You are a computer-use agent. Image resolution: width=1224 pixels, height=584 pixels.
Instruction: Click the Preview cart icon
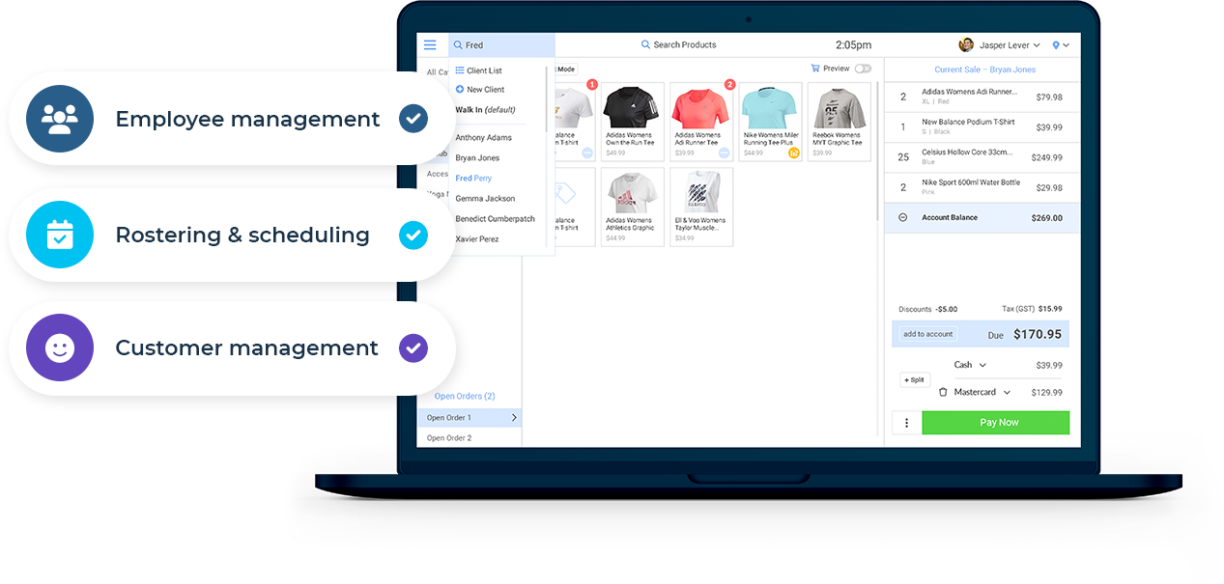pos(815,69)
